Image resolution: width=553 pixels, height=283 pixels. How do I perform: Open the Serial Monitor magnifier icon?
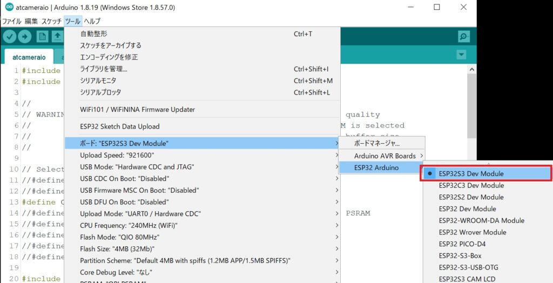(x=463, y=37)
